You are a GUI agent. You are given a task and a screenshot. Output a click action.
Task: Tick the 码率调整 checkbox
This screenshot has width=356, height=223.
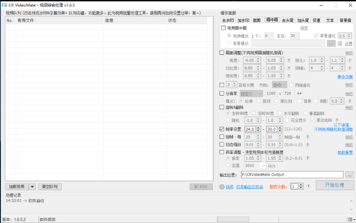tap(222, 152)
